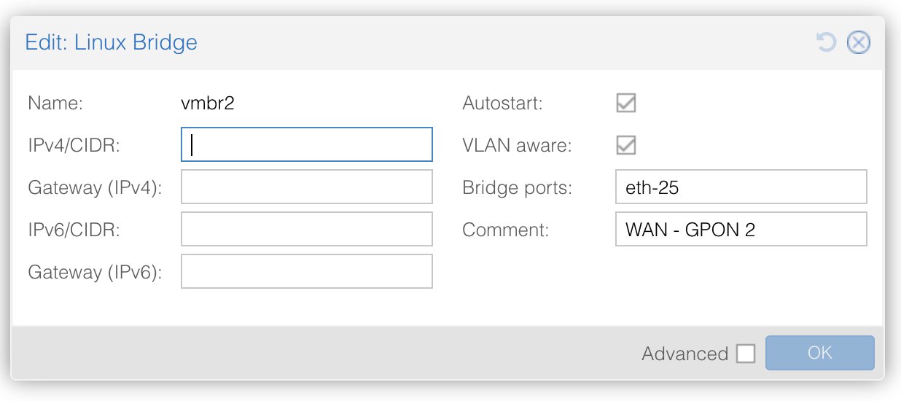The height and width of the screenshot is (401, 901).
Task: Click the Advanced label text
Action: (684, 354)
